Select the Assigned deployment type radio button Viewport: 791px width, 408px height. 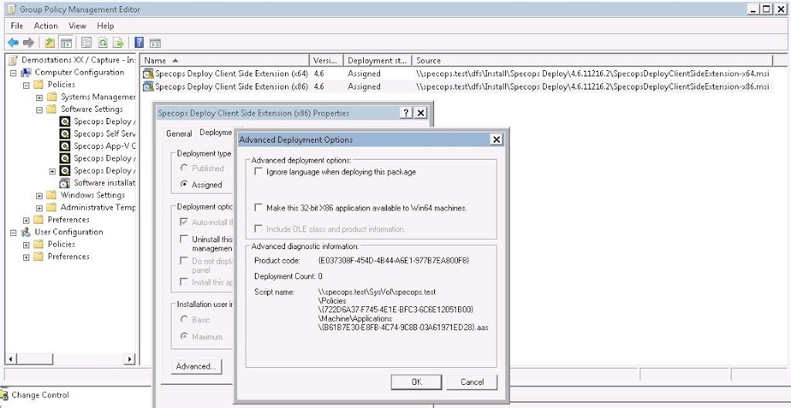pyautogui.click(x=184, y=185)
